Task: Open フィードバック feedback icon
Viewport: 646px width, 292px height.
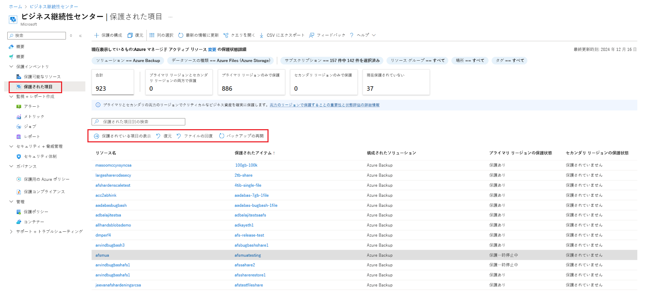Action: [x=312, y=35]
